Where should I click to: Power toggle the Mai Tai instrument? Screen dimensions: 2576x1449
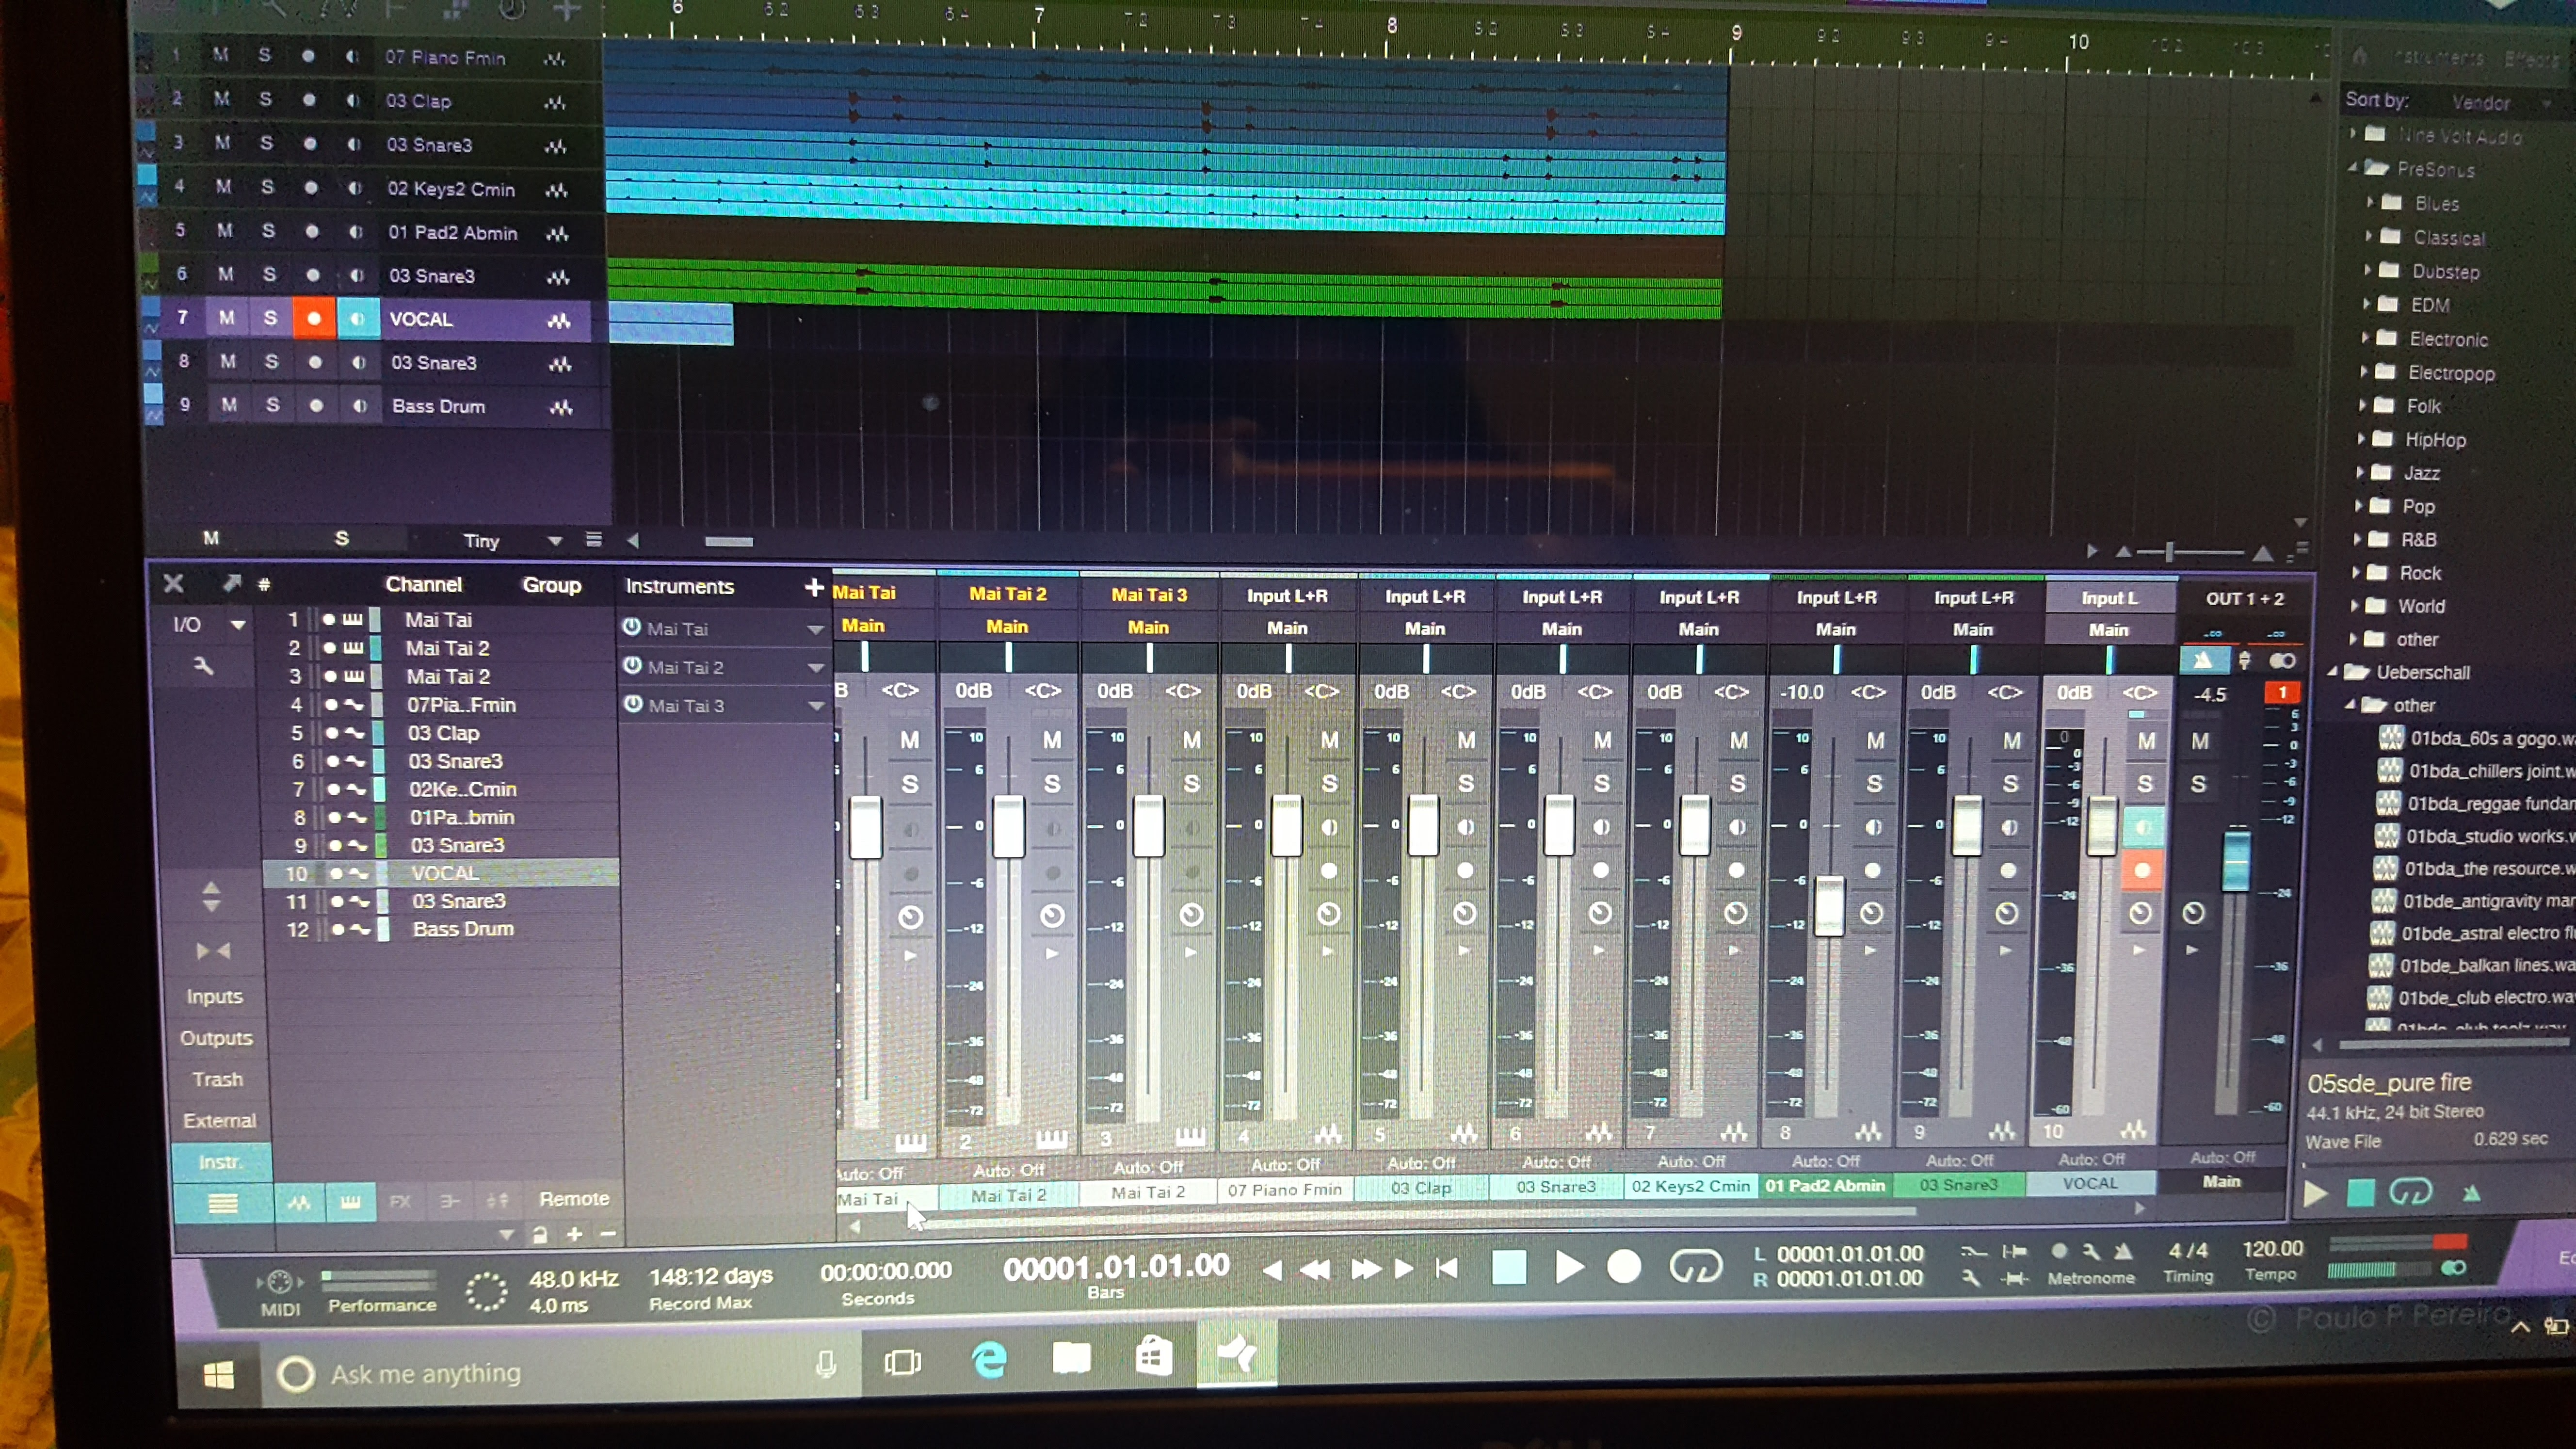(x=632, y=627)
